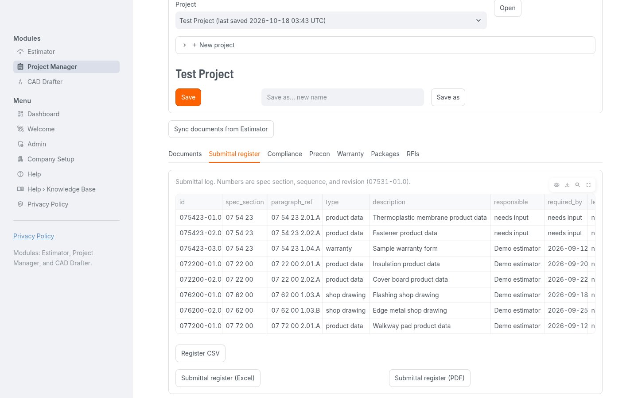Viewport: 638px width, 398px height.
Task: Click the Knowledge Base book icon
Action: point(20,189)
